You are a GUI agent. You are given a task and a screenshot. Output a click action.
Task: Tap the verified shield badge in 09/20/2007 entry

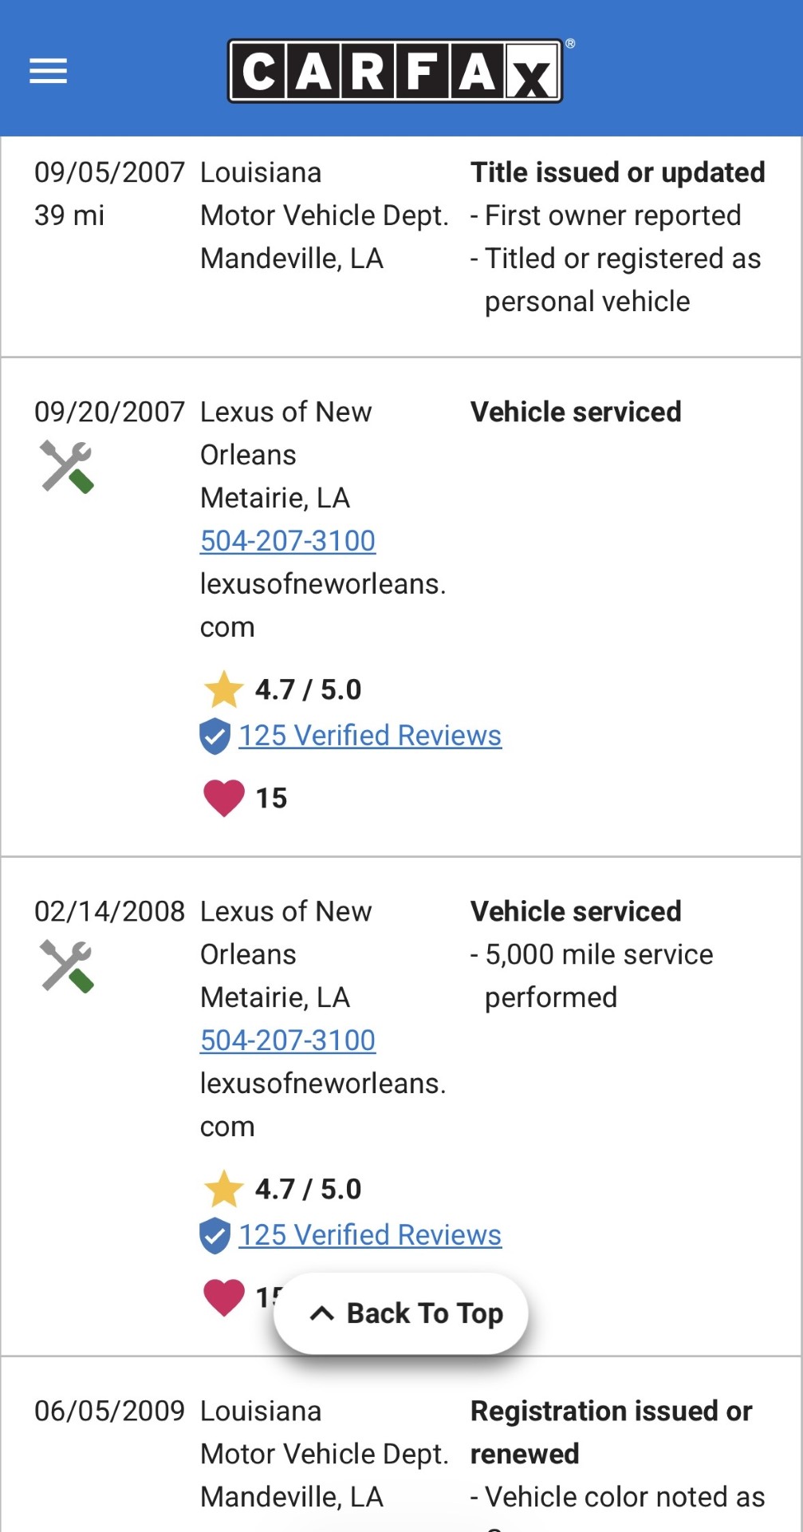(215, 736)
